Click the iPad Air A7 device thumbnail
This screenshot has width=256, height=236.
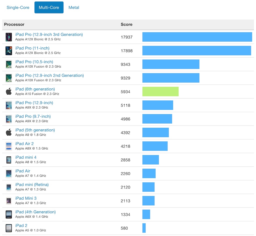tap(9, 174)
